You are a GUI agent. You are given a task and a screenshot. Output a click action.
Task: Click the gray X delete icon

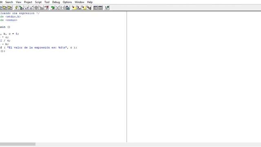coord(58,8)
